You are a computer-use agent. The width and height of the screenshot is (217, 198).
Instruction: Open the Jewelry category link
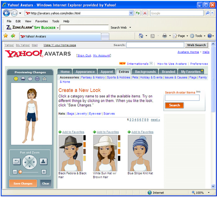(81, 114)
